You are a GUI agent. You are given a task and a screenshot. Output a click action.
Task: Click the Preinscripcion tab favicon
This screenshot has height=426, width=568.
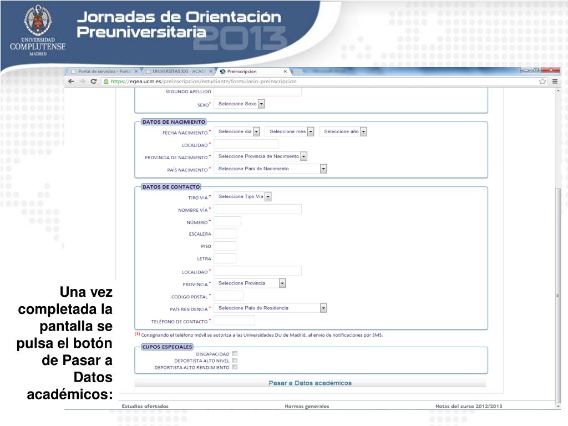[222, 72]
